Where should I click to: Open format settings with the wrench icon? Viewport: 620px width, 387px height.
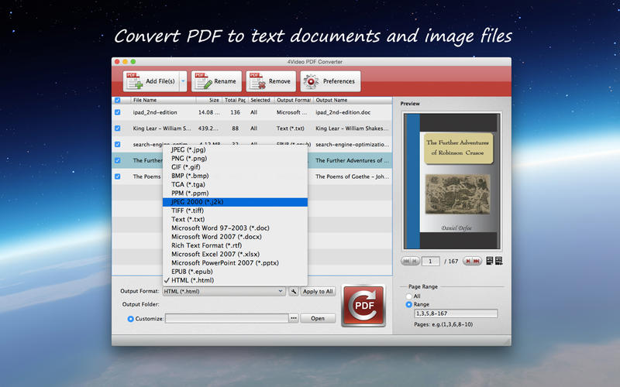click(x=294, y=291)
